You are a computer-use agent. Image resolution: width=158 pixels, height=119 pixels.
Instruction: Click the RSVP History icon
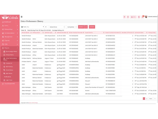tap(4, 67)
